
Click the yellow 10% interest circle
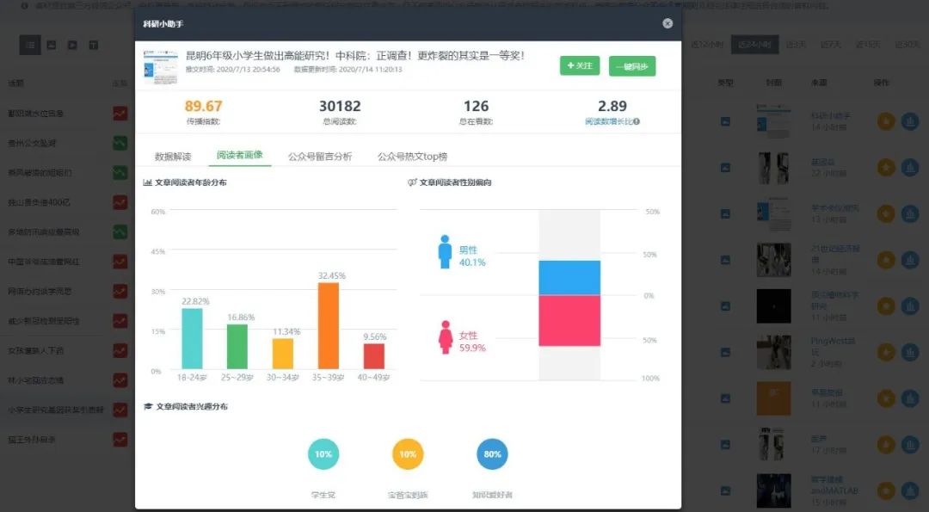(x=408, y=454)
